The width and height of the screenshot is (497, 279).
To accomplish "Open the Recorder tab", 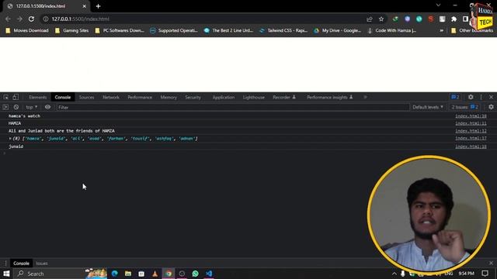I will coord(284,97).
